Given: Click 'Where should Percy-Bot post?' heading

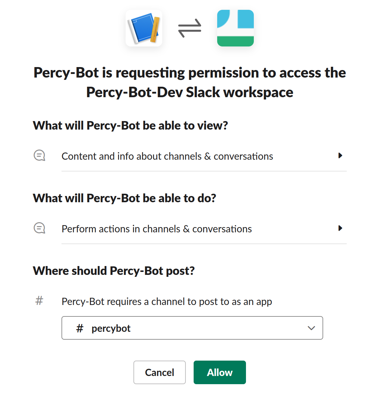Looking at the screenshot, I should (x=114, y=271).
